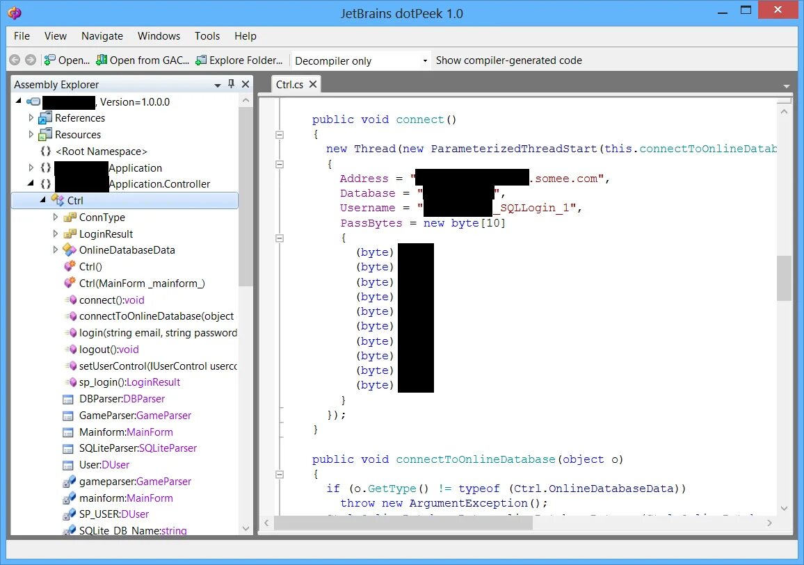
Task: Collapse the Ctrl class node
Action: click(x=42, y=199)
